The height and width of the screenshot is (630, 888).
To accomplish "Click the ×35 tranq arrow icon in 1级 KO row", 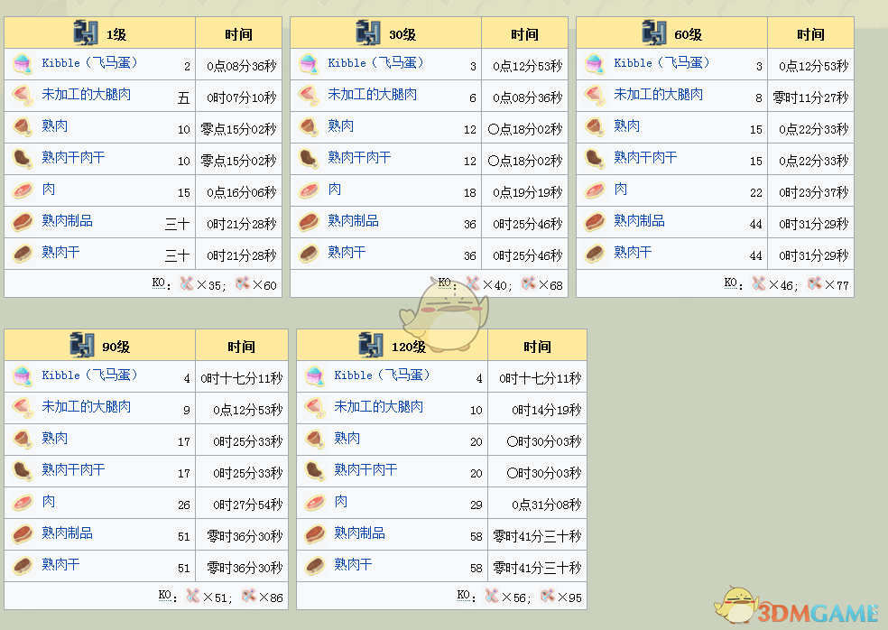I will (186, 283).
